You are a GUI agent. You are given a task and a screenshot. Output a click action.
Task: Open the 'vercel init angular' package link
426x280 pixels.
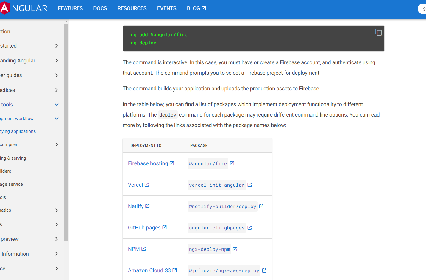tap(217, 185)
